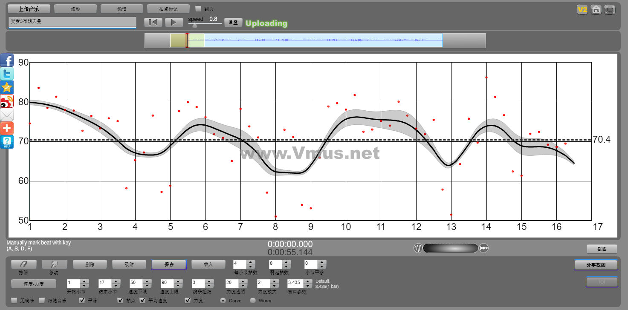Open the Weibo share icon
This screenshot has height=310, width=628.
pyautogui.click(x=7, y=101)
